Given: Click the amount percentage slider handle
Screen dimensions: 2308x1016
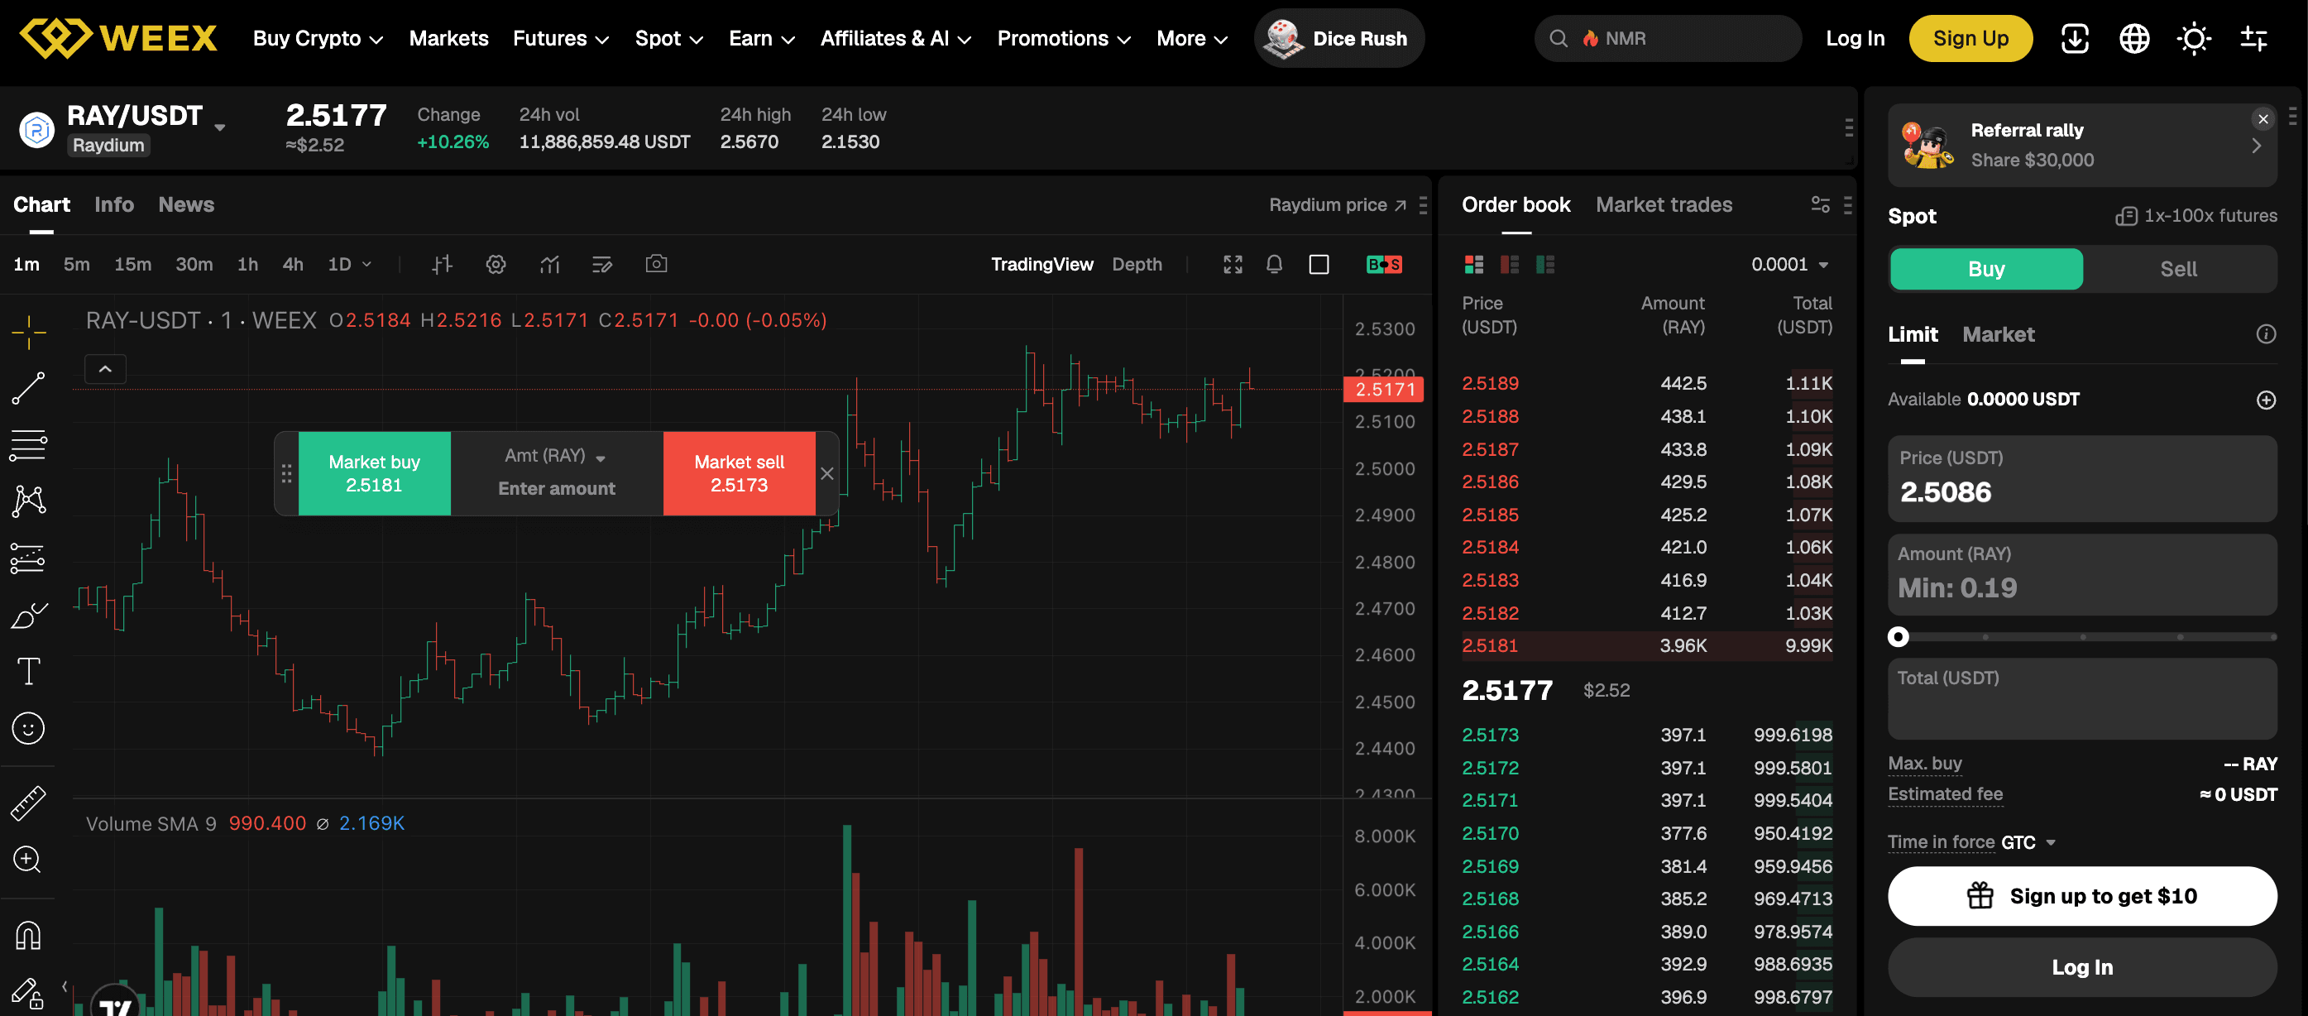Looking at the screenshot, I should pyautogui.click(x=1897, y=637).
